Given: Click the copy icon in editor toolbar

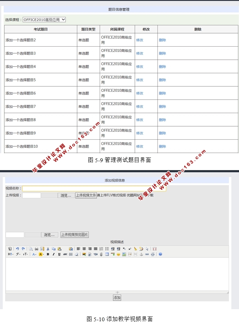Looking at the screenshot, I should pos(54,249).
